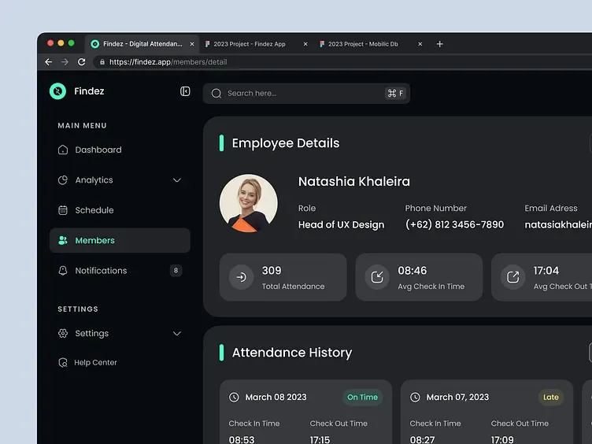Open the 309 Total Attendance card

[283, 277]
